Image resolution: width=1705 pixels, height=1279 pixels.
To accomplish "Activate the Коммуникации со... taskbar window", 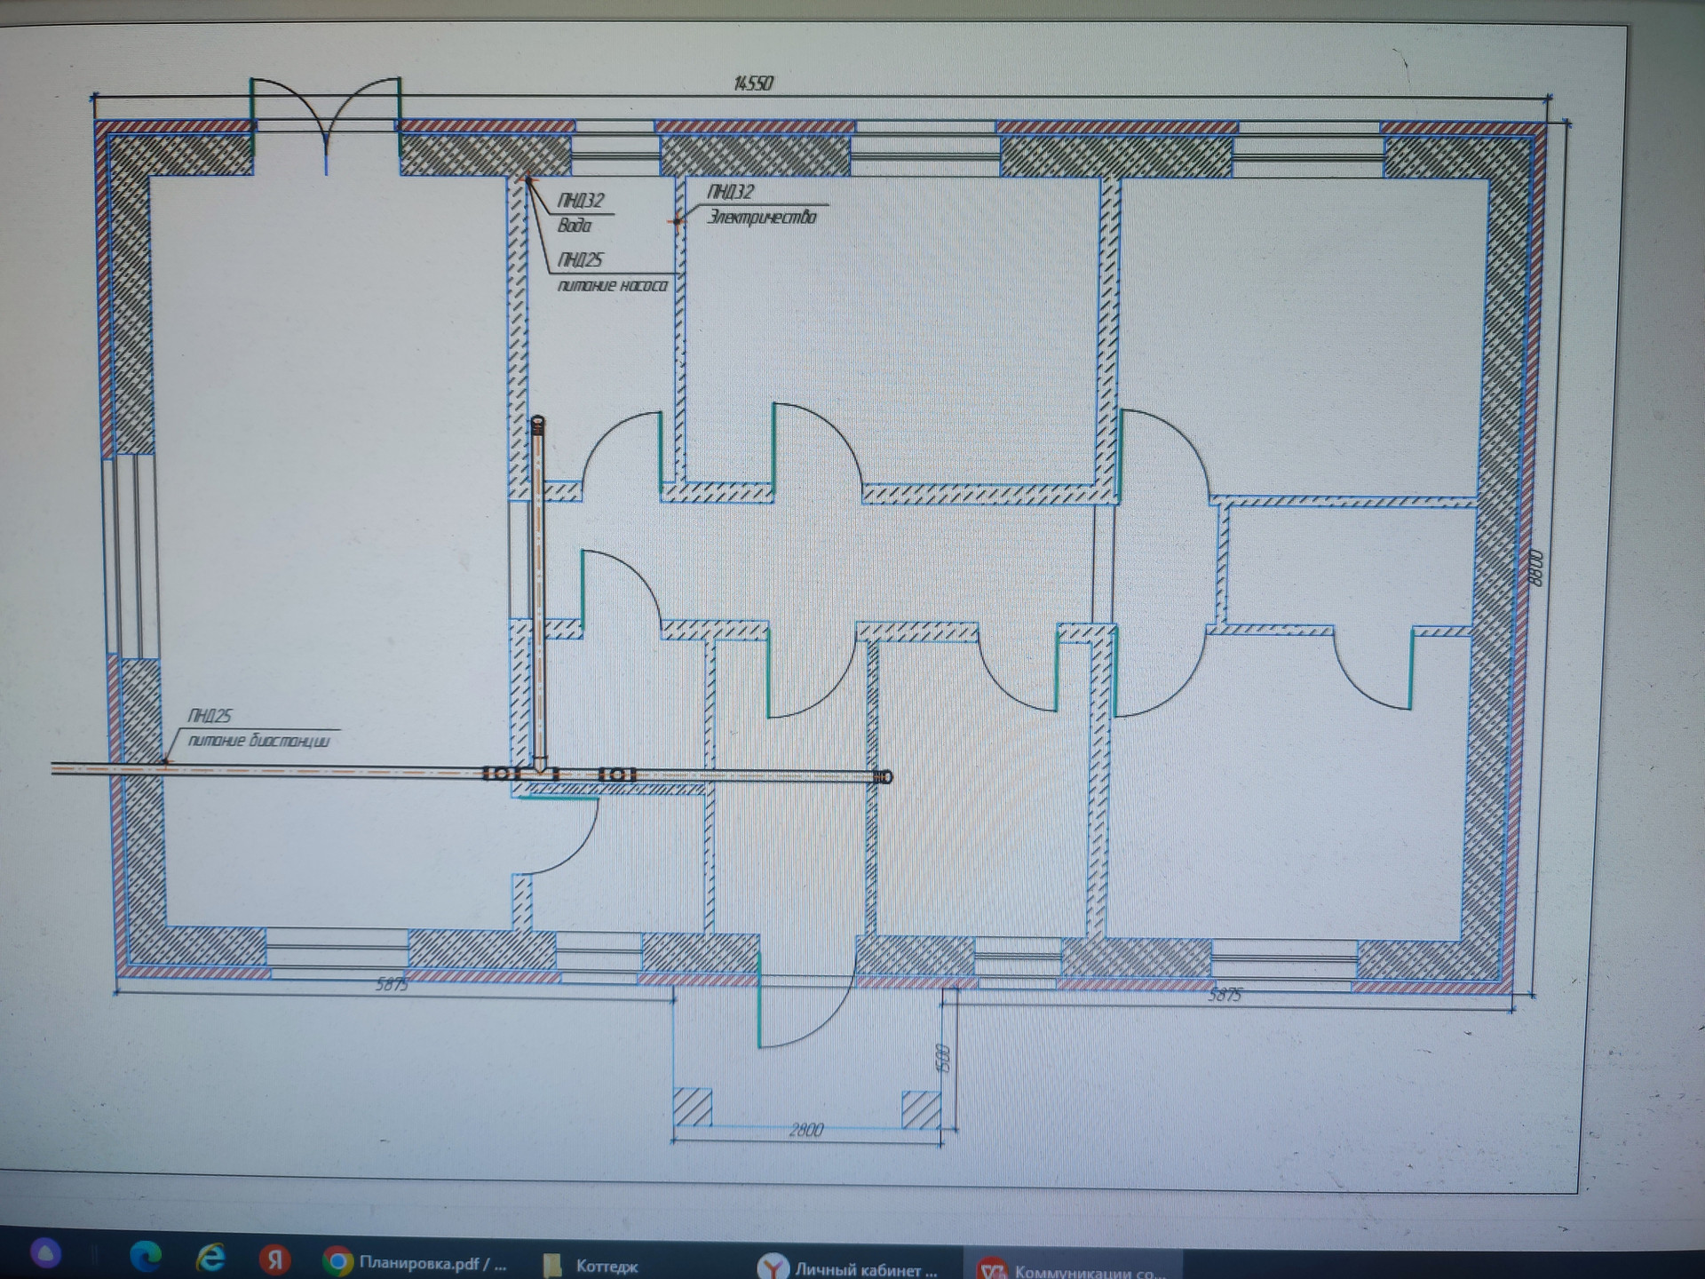I will pos(1076,1271).
